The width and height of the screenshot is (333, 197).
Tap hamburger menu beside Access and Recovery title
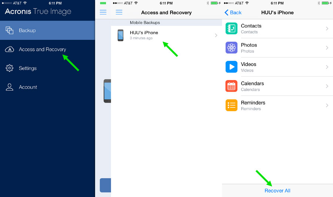119,12
